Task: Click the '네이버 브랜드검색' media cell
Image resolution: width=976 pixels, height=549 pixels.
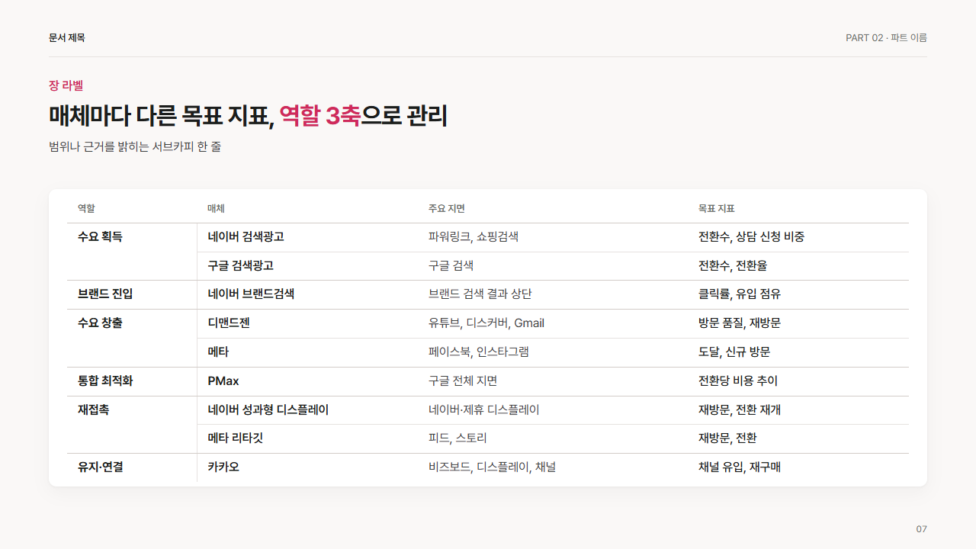Action: [x=251, y=294]
